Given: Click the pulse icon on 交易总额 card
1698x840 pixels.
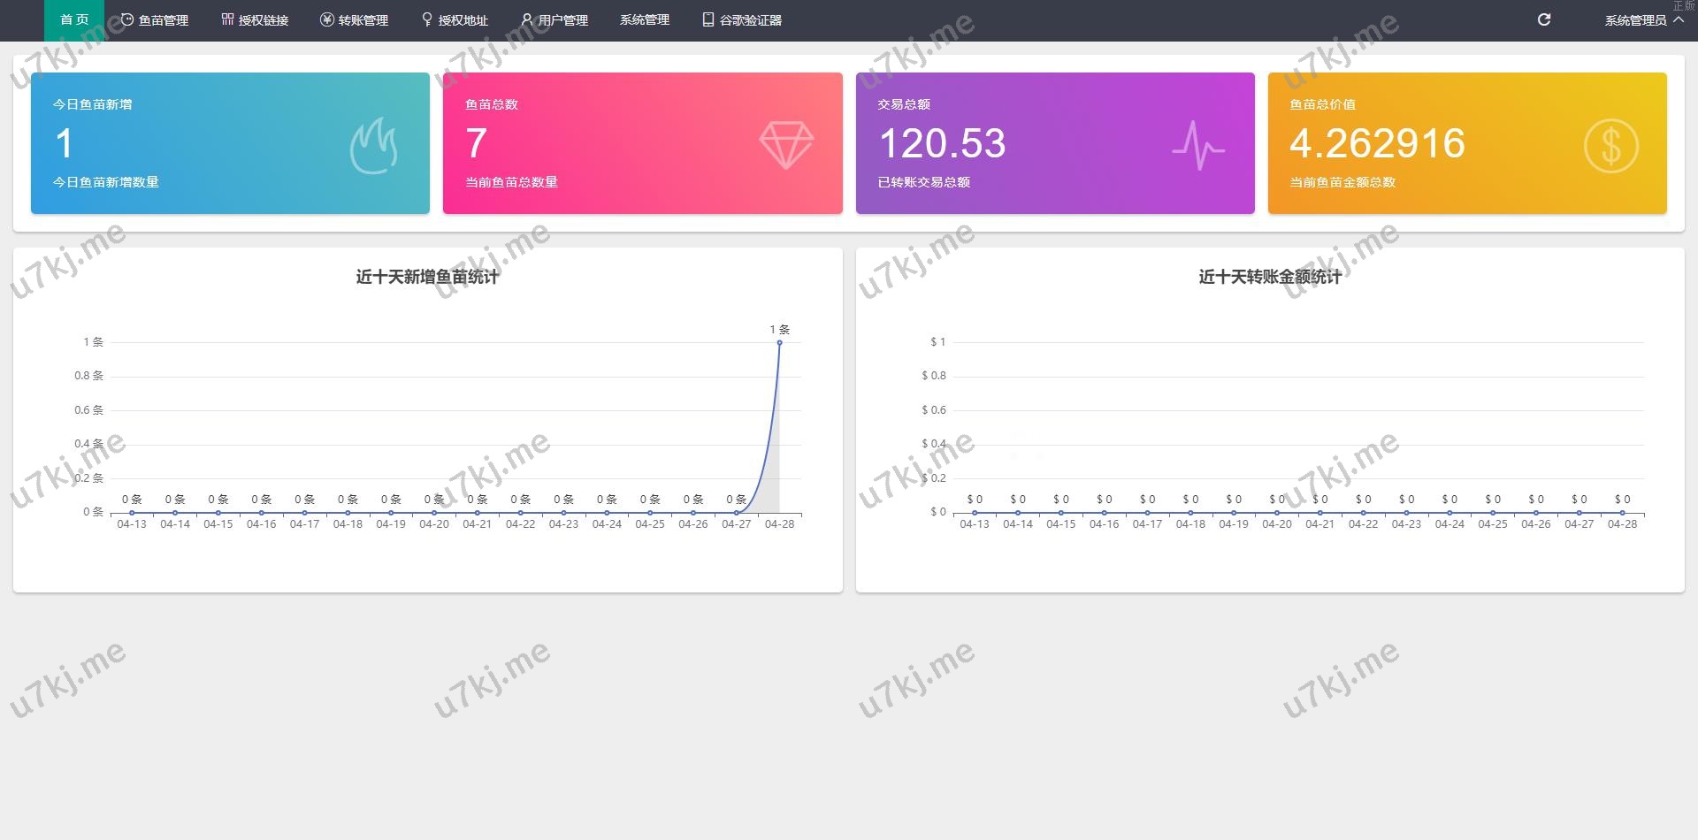Looking at the screenshot, I should pos(1198,145).
